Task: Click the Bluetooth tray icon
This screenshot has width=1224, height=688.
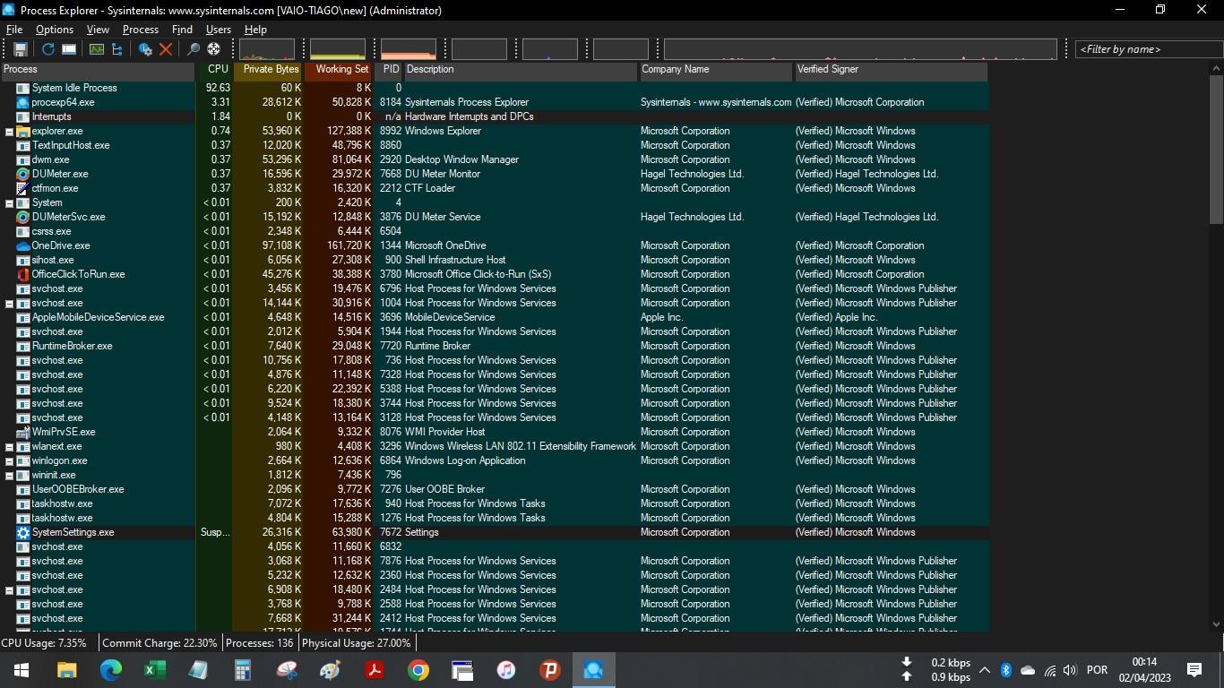Action: click(x=1005, y=670)
